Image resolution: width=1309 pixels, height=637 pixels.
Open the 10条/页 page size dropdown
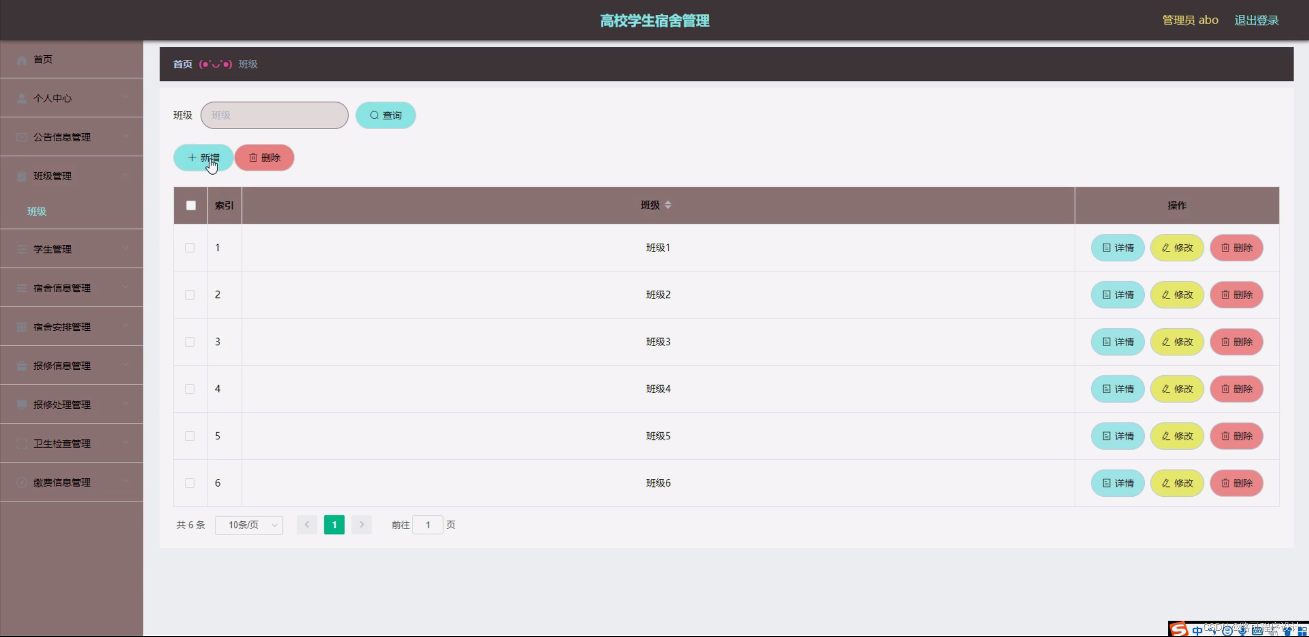pos(249,525)
